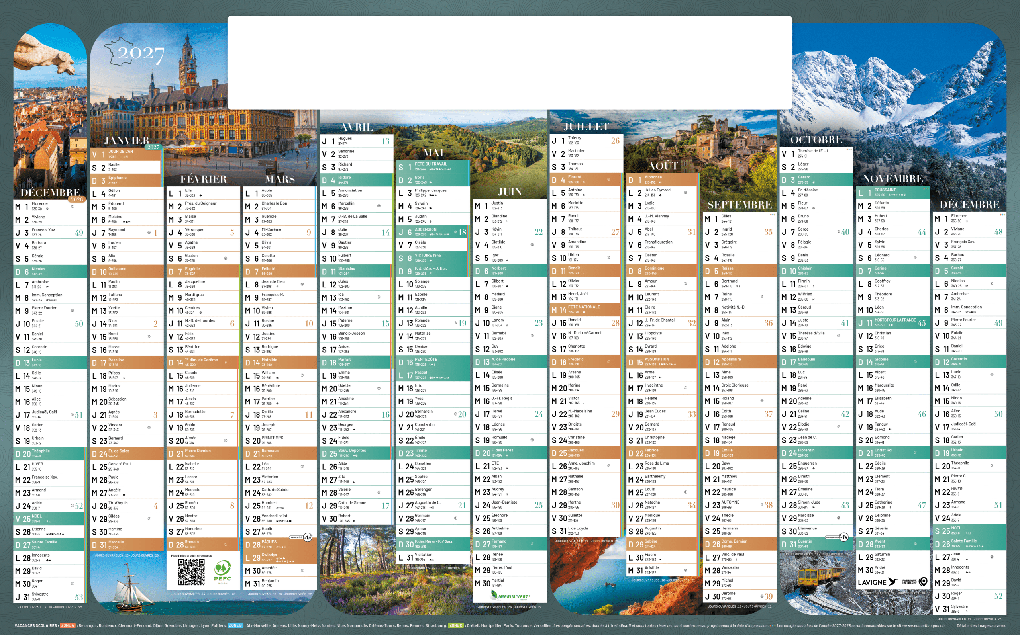Click the blue ZONE B label
Viewport: 1020px width, 635px height.
click(235, 626)
